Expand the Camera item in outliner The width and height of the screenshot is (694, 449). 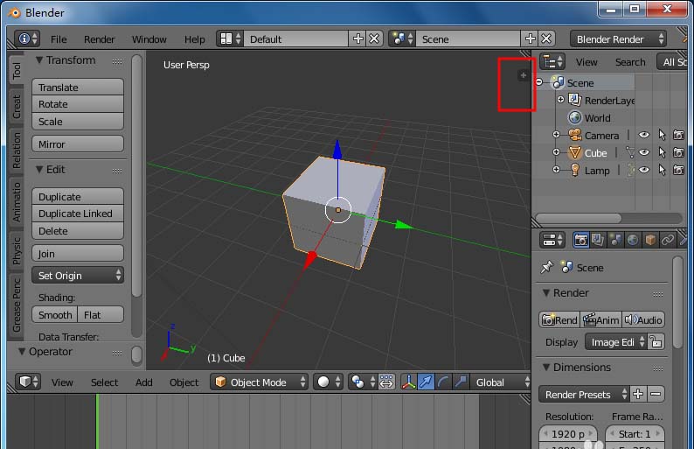[x=557, y=136]
